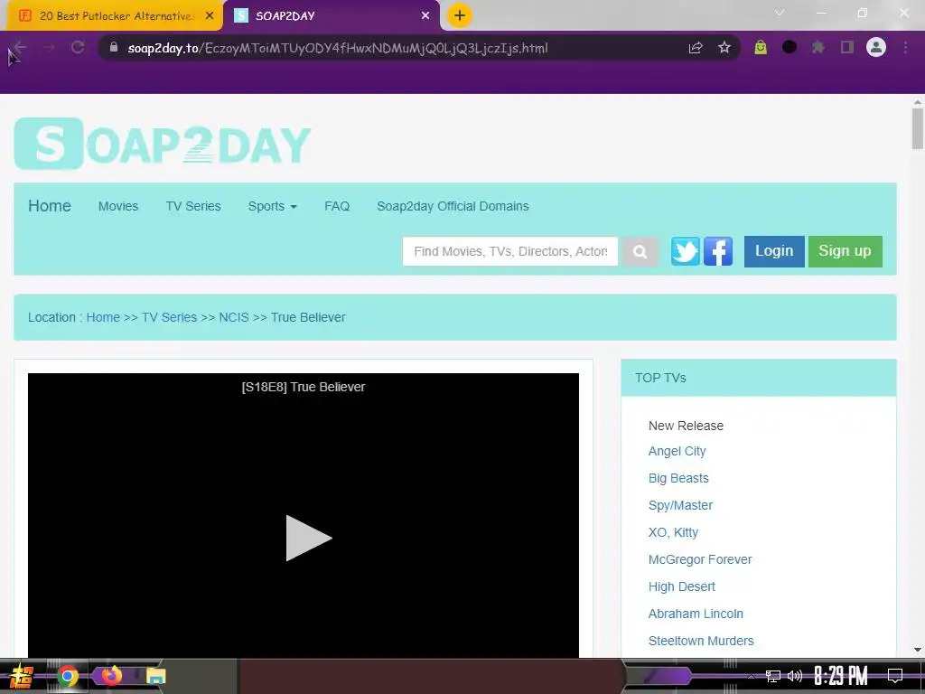Open the tab search chevron

click(x=780, y=13)
